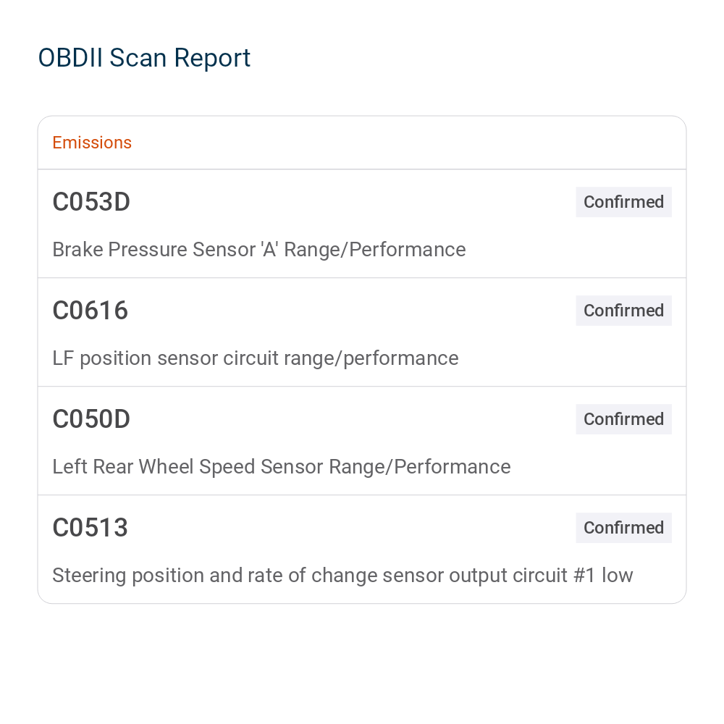Open the C053D trouble code

click(x=91, y=202)
